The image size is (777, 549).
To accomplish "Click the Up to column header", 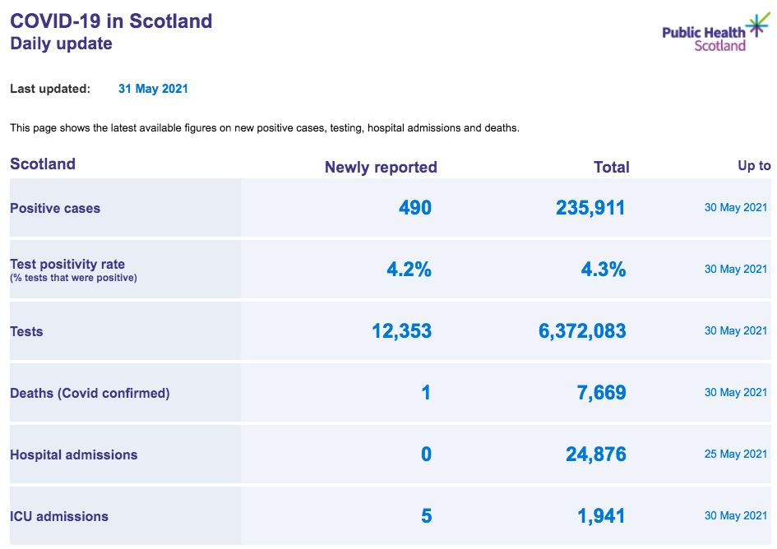I will [754, 165].
